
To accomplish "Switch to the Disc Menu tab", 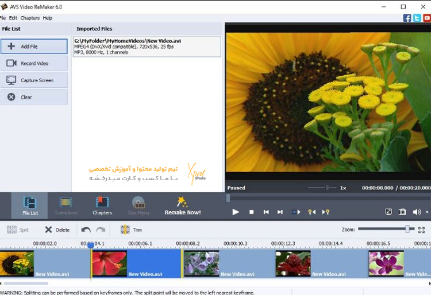I will pos(138,205).
